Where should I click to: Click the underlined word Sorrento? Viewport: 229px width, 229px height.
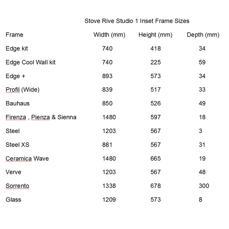[x=17, y=186]
